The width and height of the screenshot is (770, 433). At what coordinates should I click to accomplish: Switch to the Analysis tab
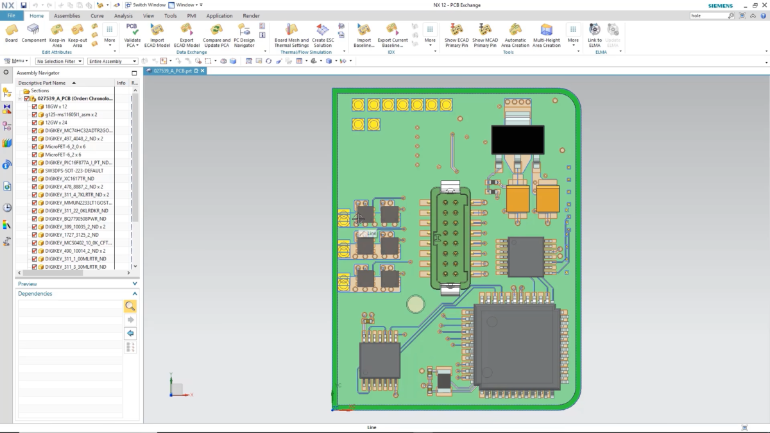point(123,15)
